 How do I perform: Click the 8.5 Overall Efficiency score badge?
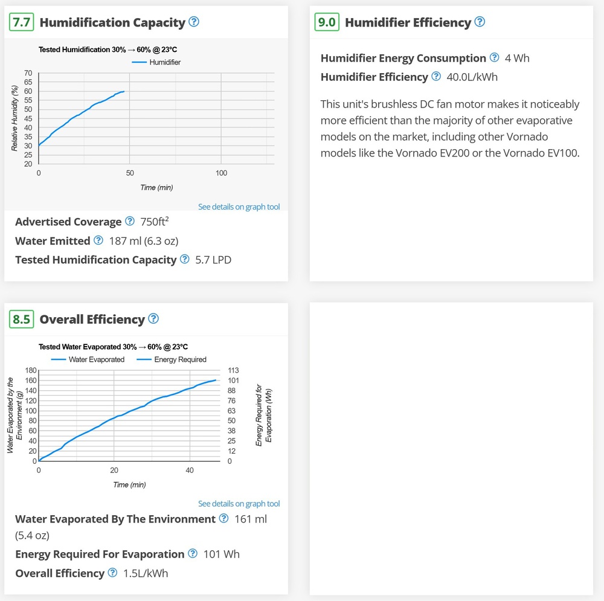[x=21, y=319]
